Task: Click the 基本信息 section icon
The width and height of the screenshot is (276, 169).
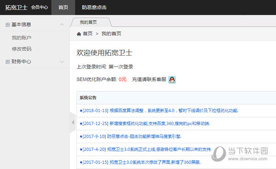Action: (x=7, y=25)
